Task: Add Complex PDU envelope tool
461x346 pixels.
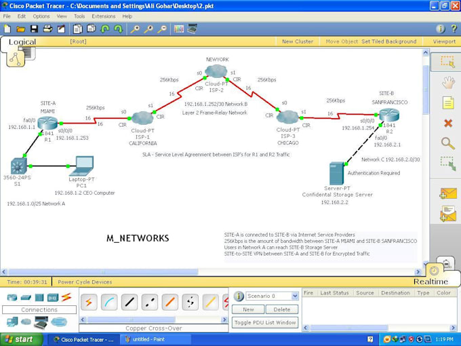Action: [448, 214]
